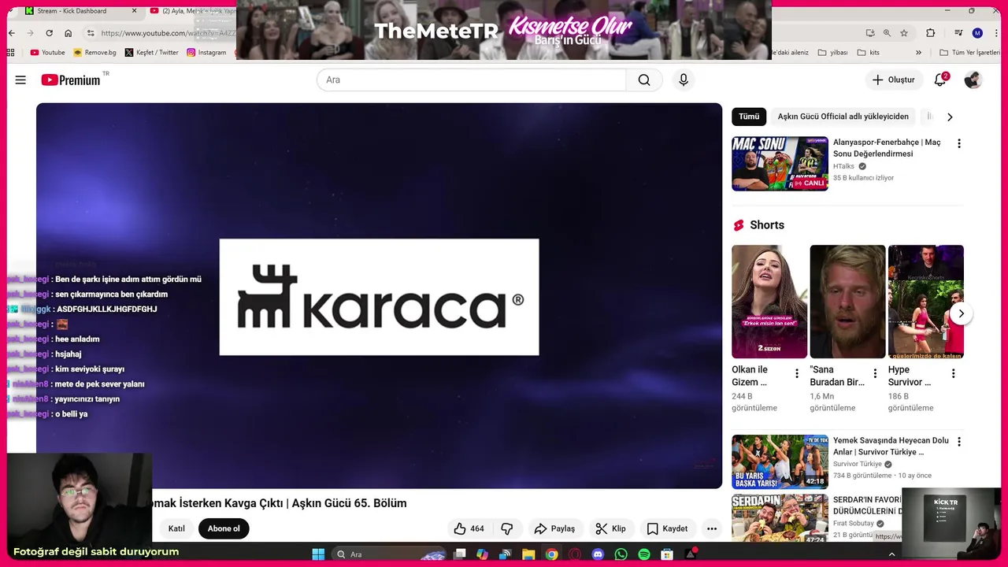Open options for Sana Buradan Bir short

(874, 373)
